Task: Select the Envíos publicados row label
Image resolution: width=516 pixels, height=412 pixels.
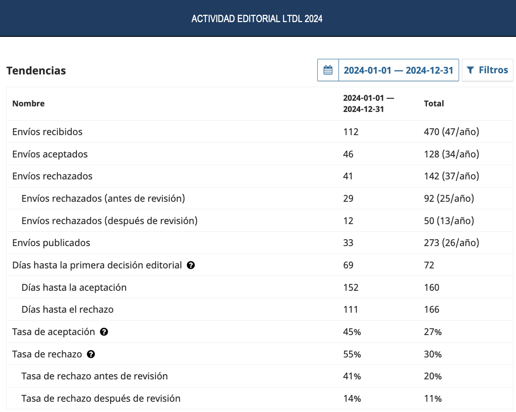Action: [51, 243]
